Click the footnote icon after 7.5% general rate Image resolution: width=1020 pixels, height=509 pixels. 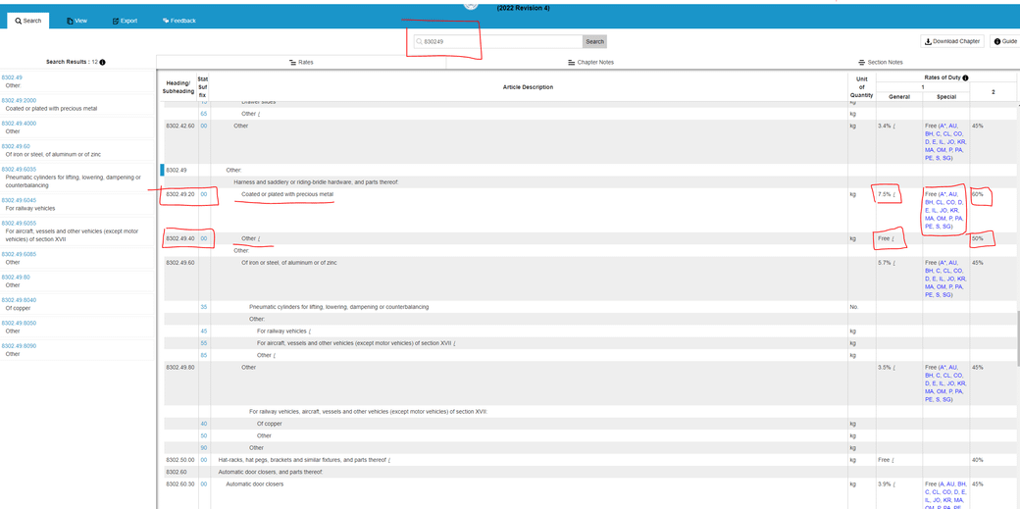click(x=894, y=195)
